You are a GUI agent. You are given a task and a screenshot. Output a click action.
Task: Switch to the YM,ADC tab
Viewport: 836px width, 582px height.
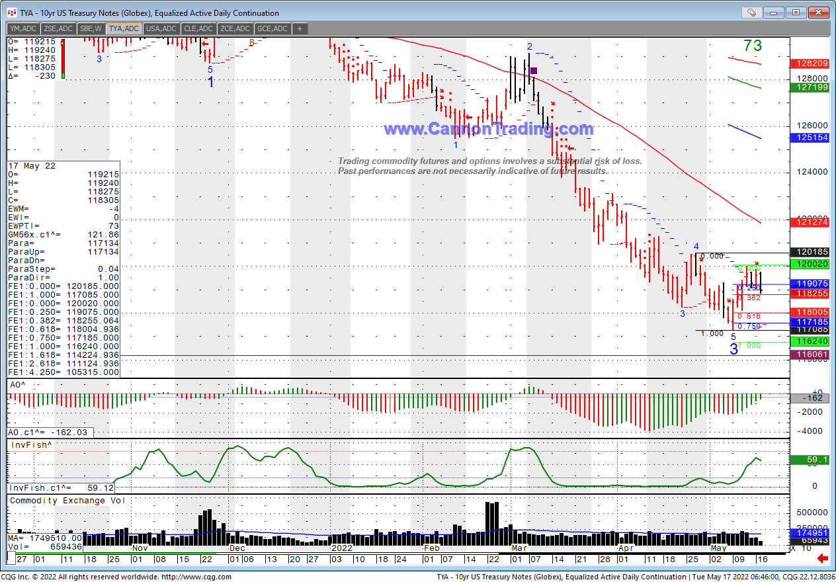pyautogui.click(x=22, y=28)
